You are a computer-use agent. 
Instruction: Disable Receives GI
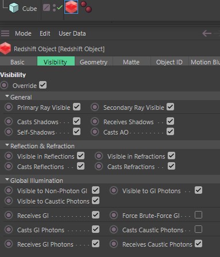tap(95, 215)
